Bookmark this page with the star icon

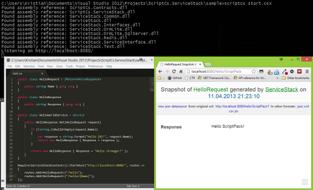point(253,71)
